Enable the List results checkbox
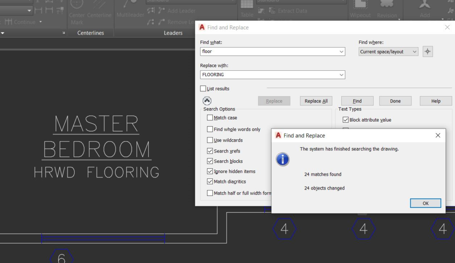 pyautogui.click(x=203, y=89)
